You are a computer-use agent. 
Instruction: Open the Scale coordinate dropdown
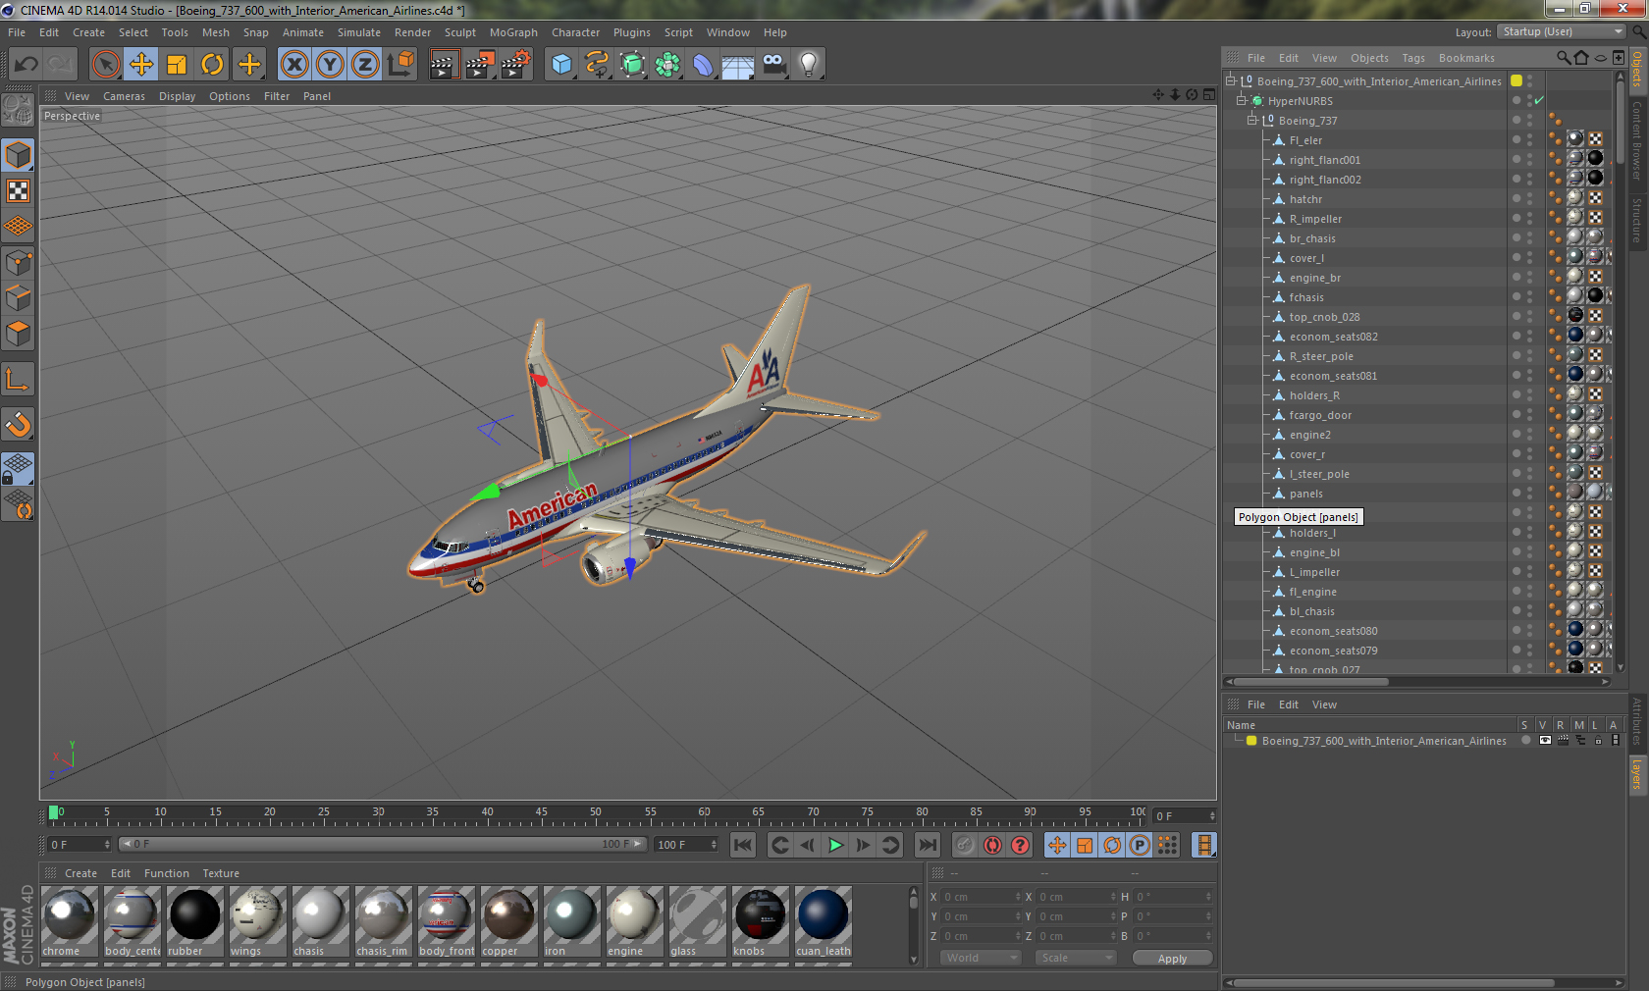(x=1076, y=958)
